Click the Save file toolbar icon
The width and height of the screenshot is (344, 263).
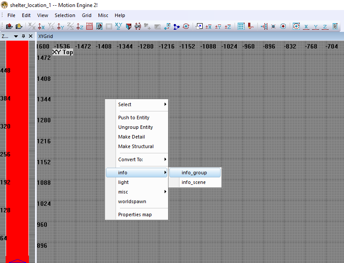[19, 26]
